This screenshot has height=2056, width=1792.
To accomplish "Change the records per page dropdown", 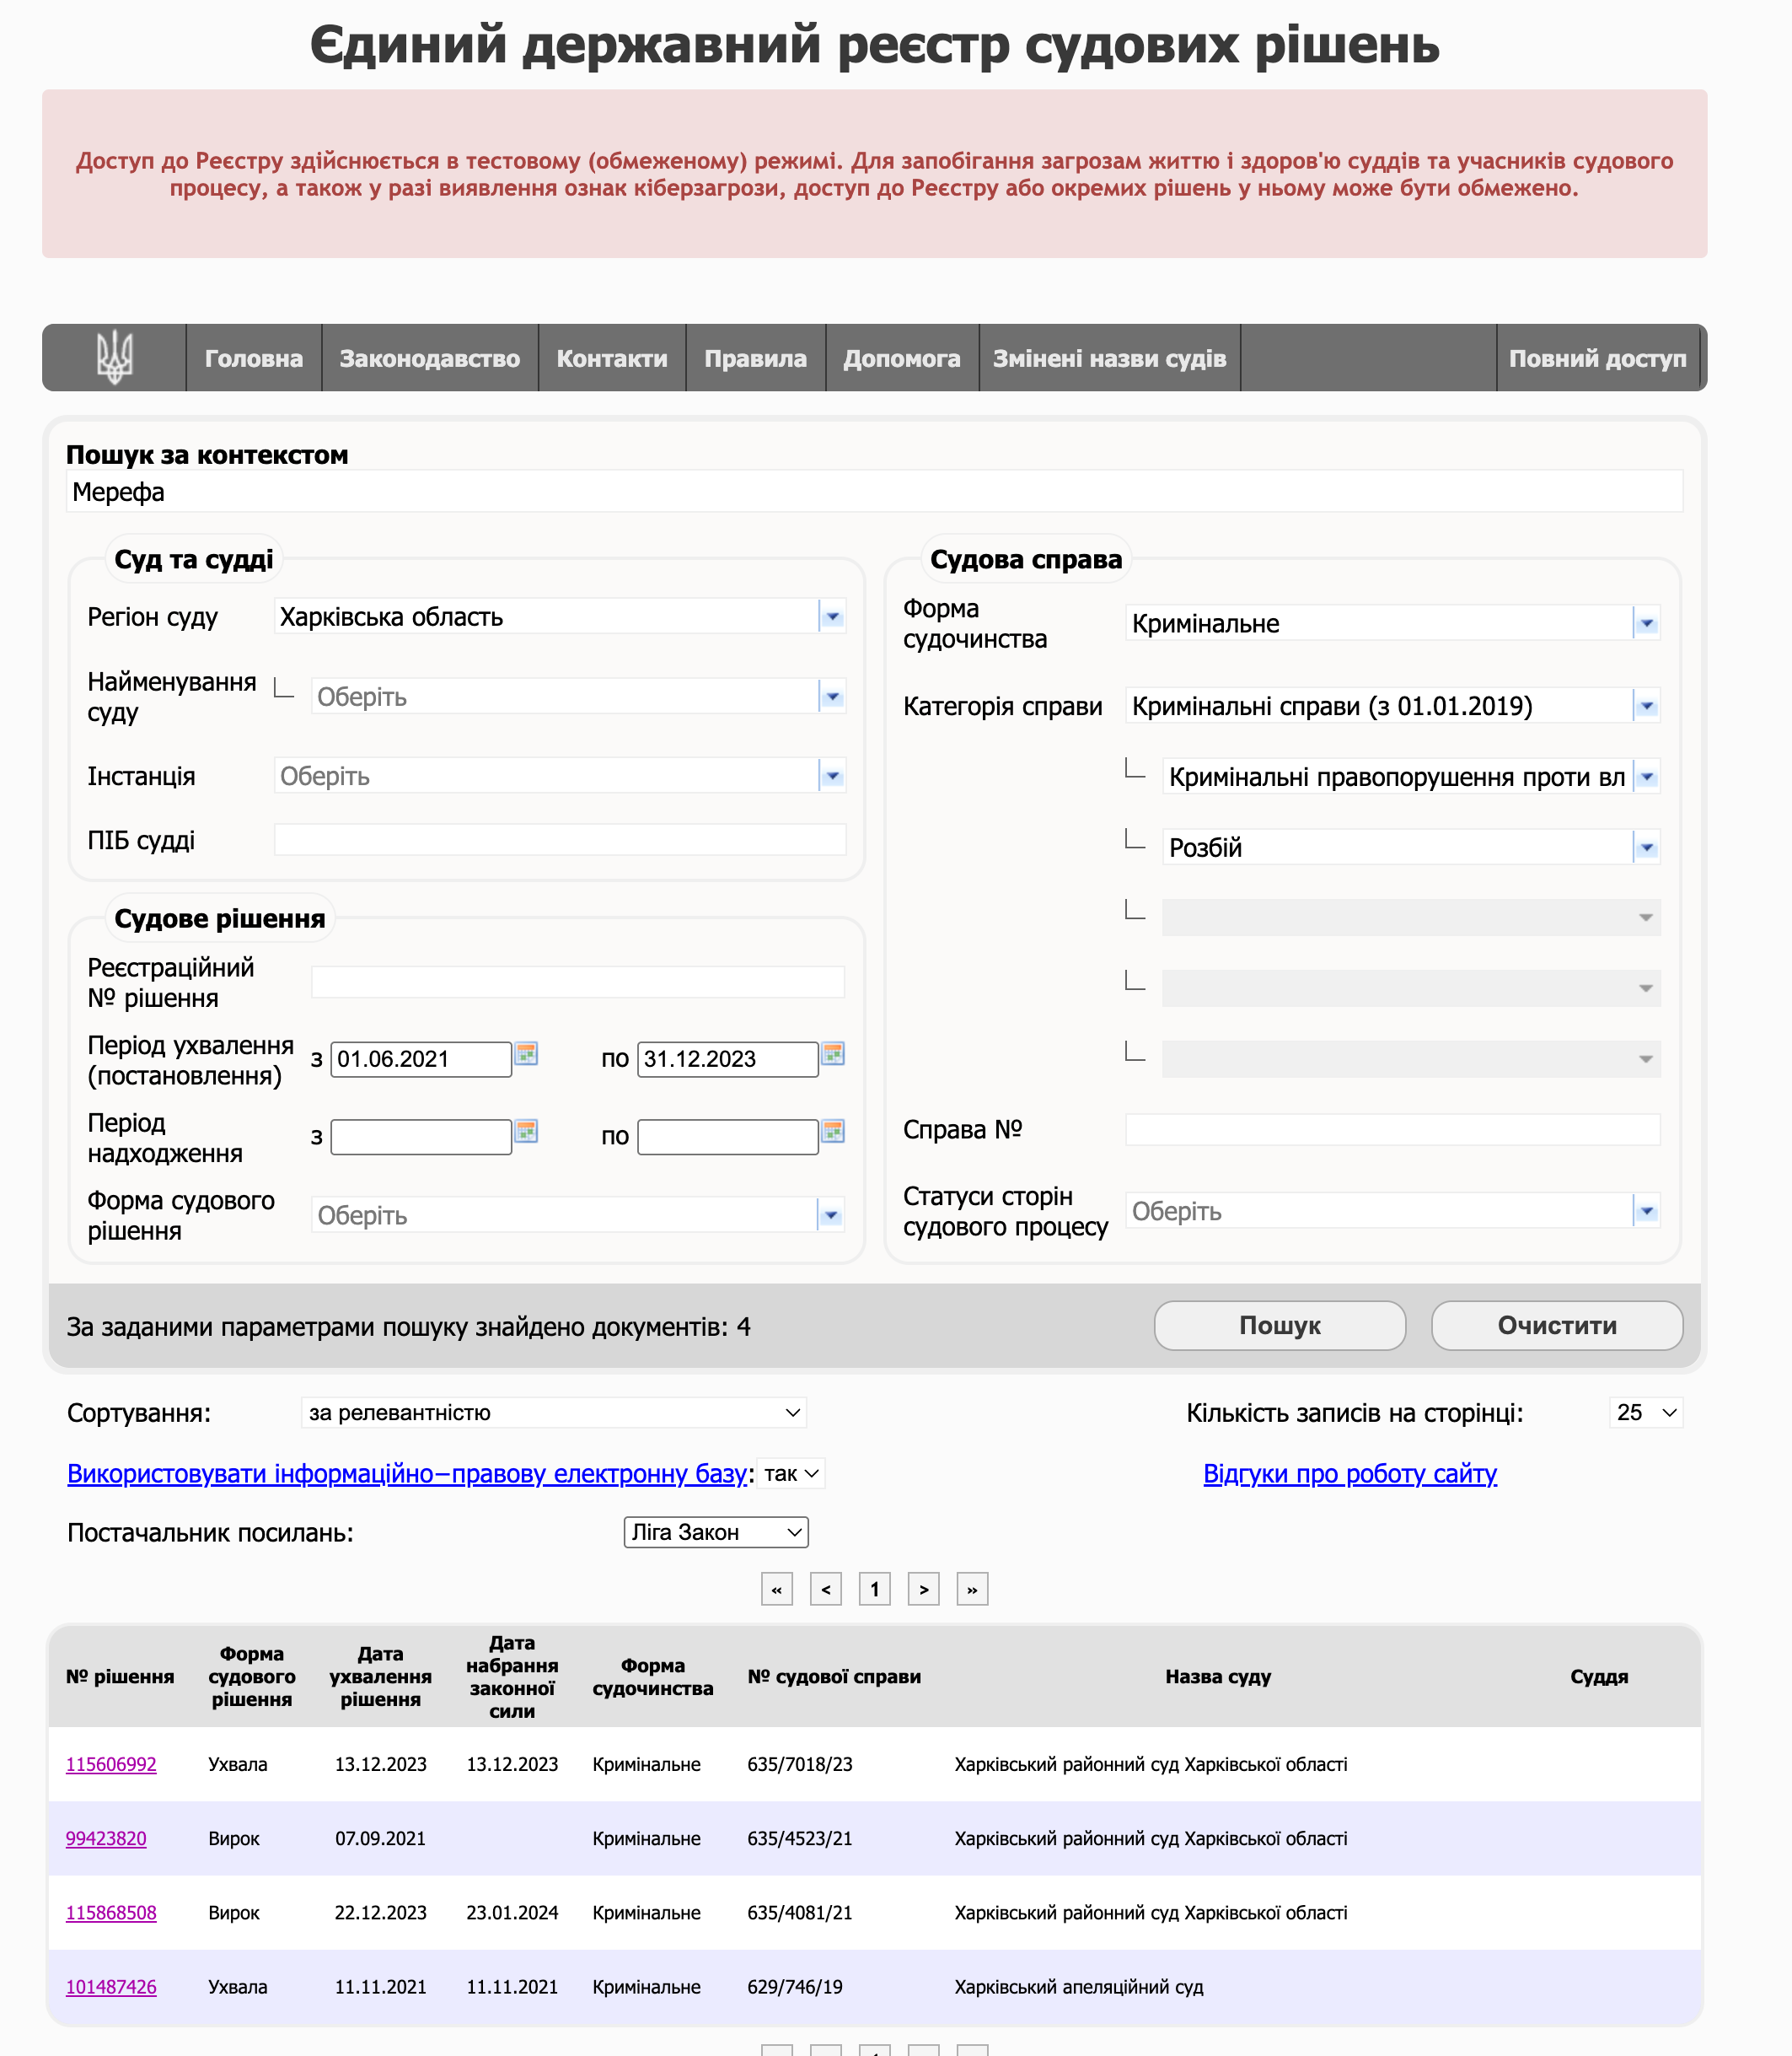I will pyautogui.click(x=1646, y=1413).
